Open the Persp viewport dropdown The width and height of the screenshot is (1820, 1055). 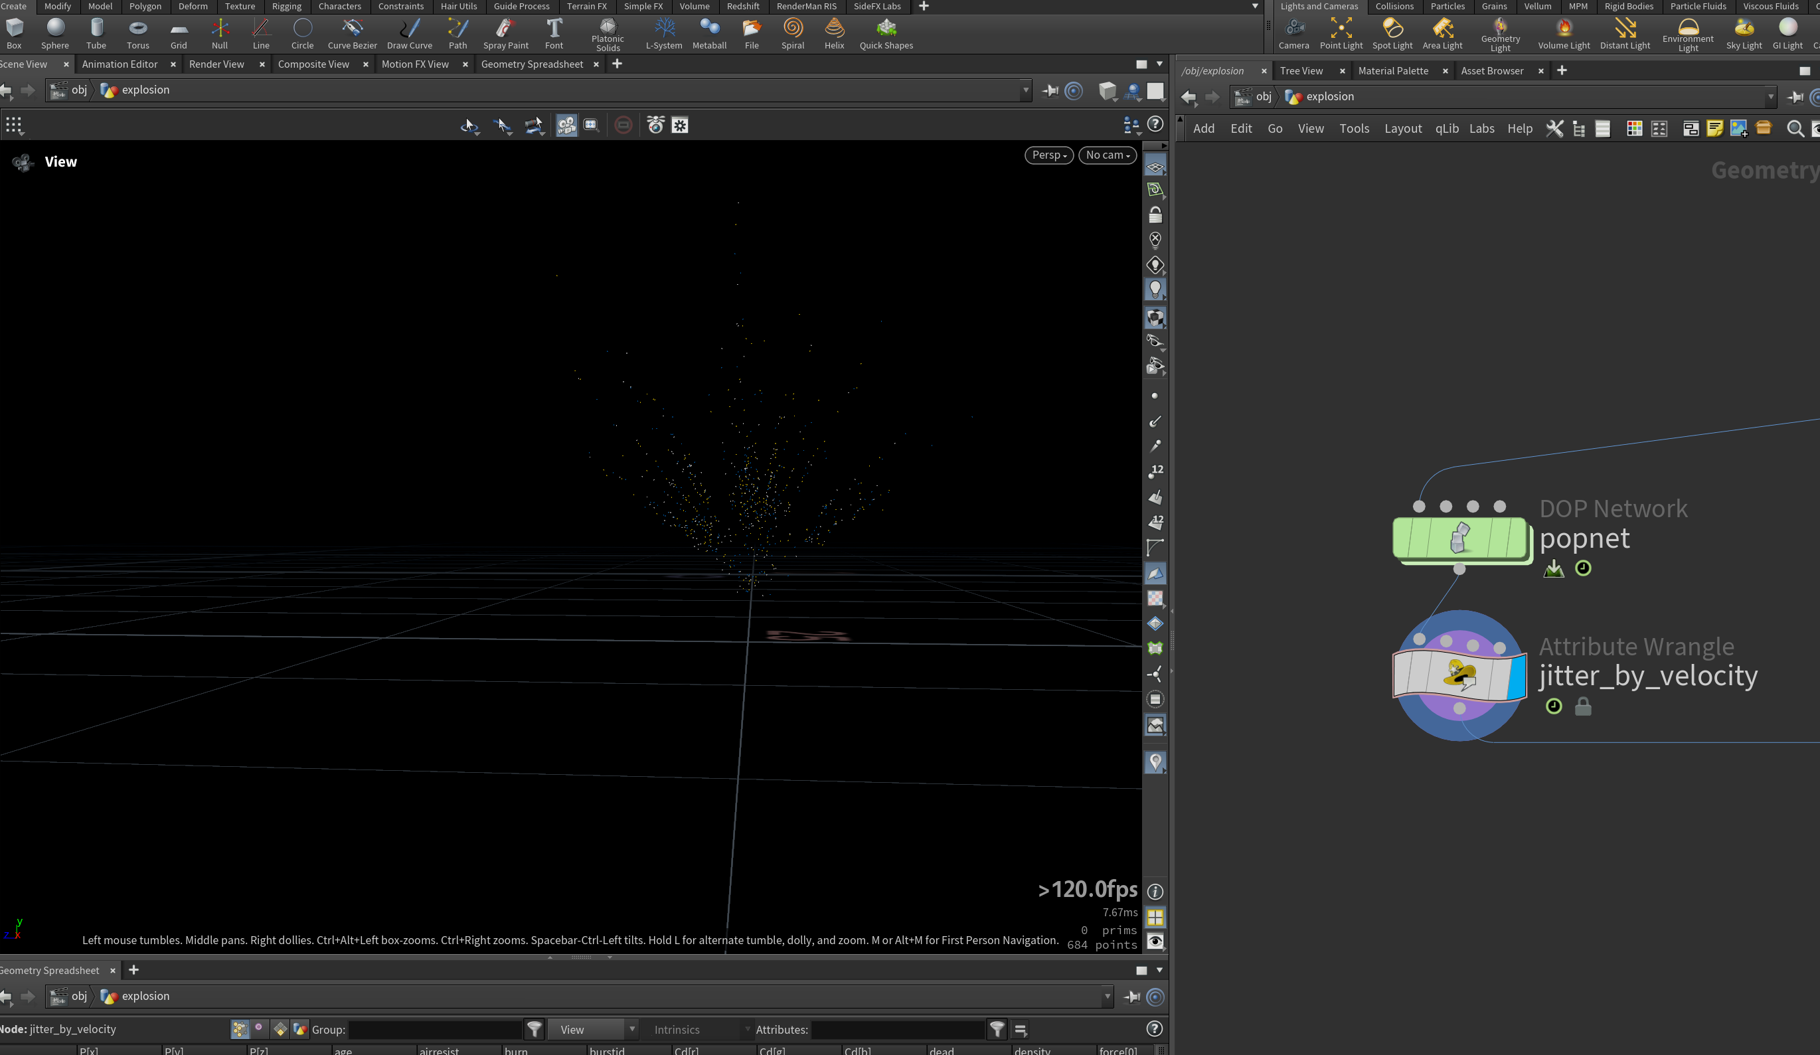click(1048, 155)
